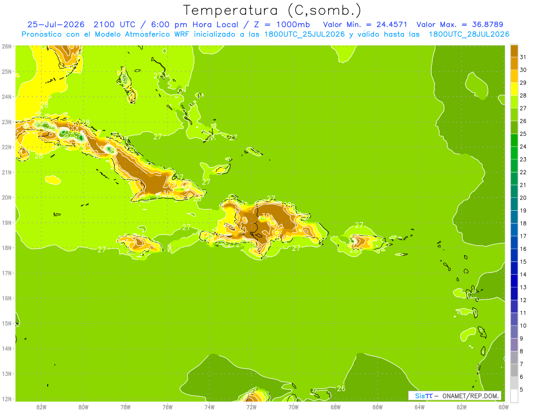Click the longitude label "70W"
Screen dimensions: 535x413
pyautogui.click(x=293, y=407)
